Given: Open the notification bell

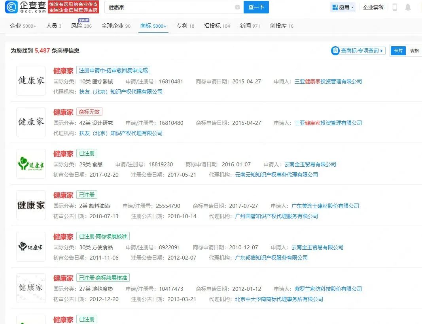Looking at the screenshot, I should click(408, 7).
